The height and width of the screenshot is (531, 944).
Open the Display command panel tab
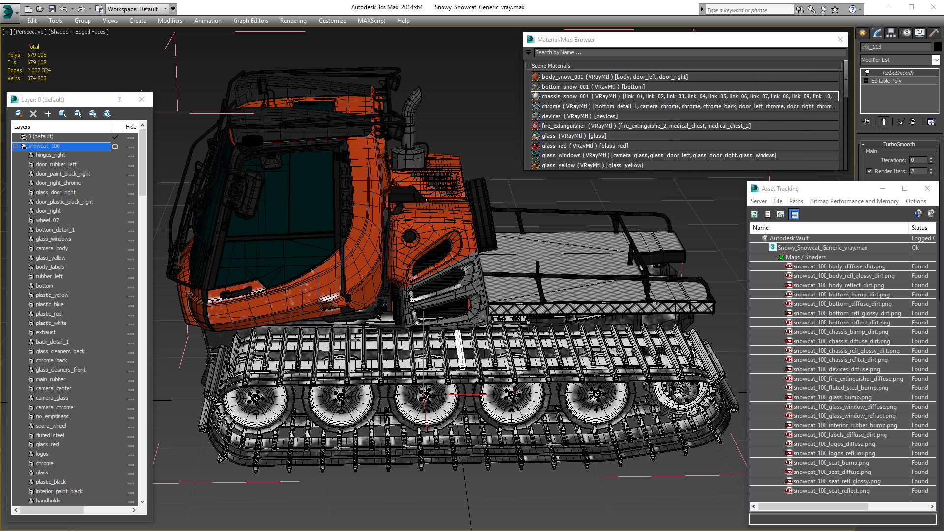point(920,33)
